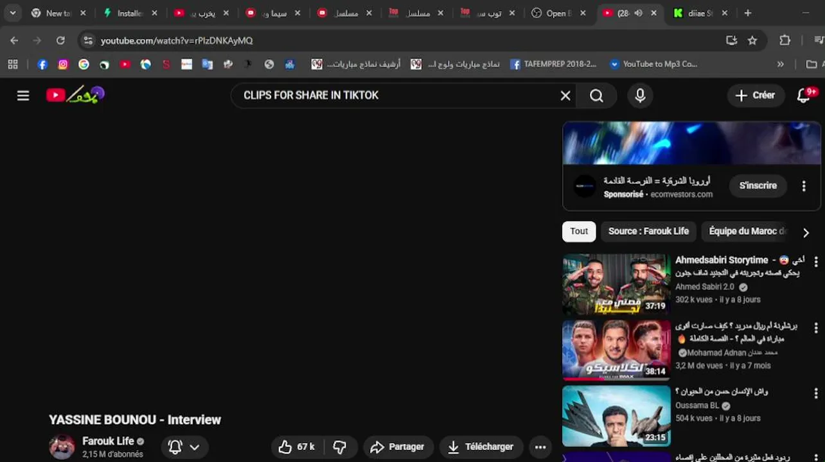
Task: Click S'inscrire on the sponsored ad
Action: point(758,186)
